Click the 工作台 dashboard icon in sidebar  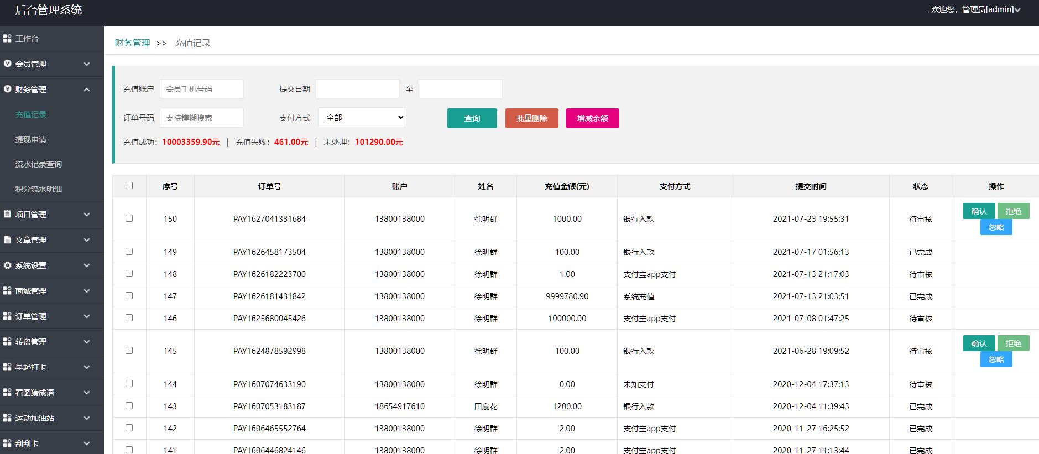pos(7,39)
